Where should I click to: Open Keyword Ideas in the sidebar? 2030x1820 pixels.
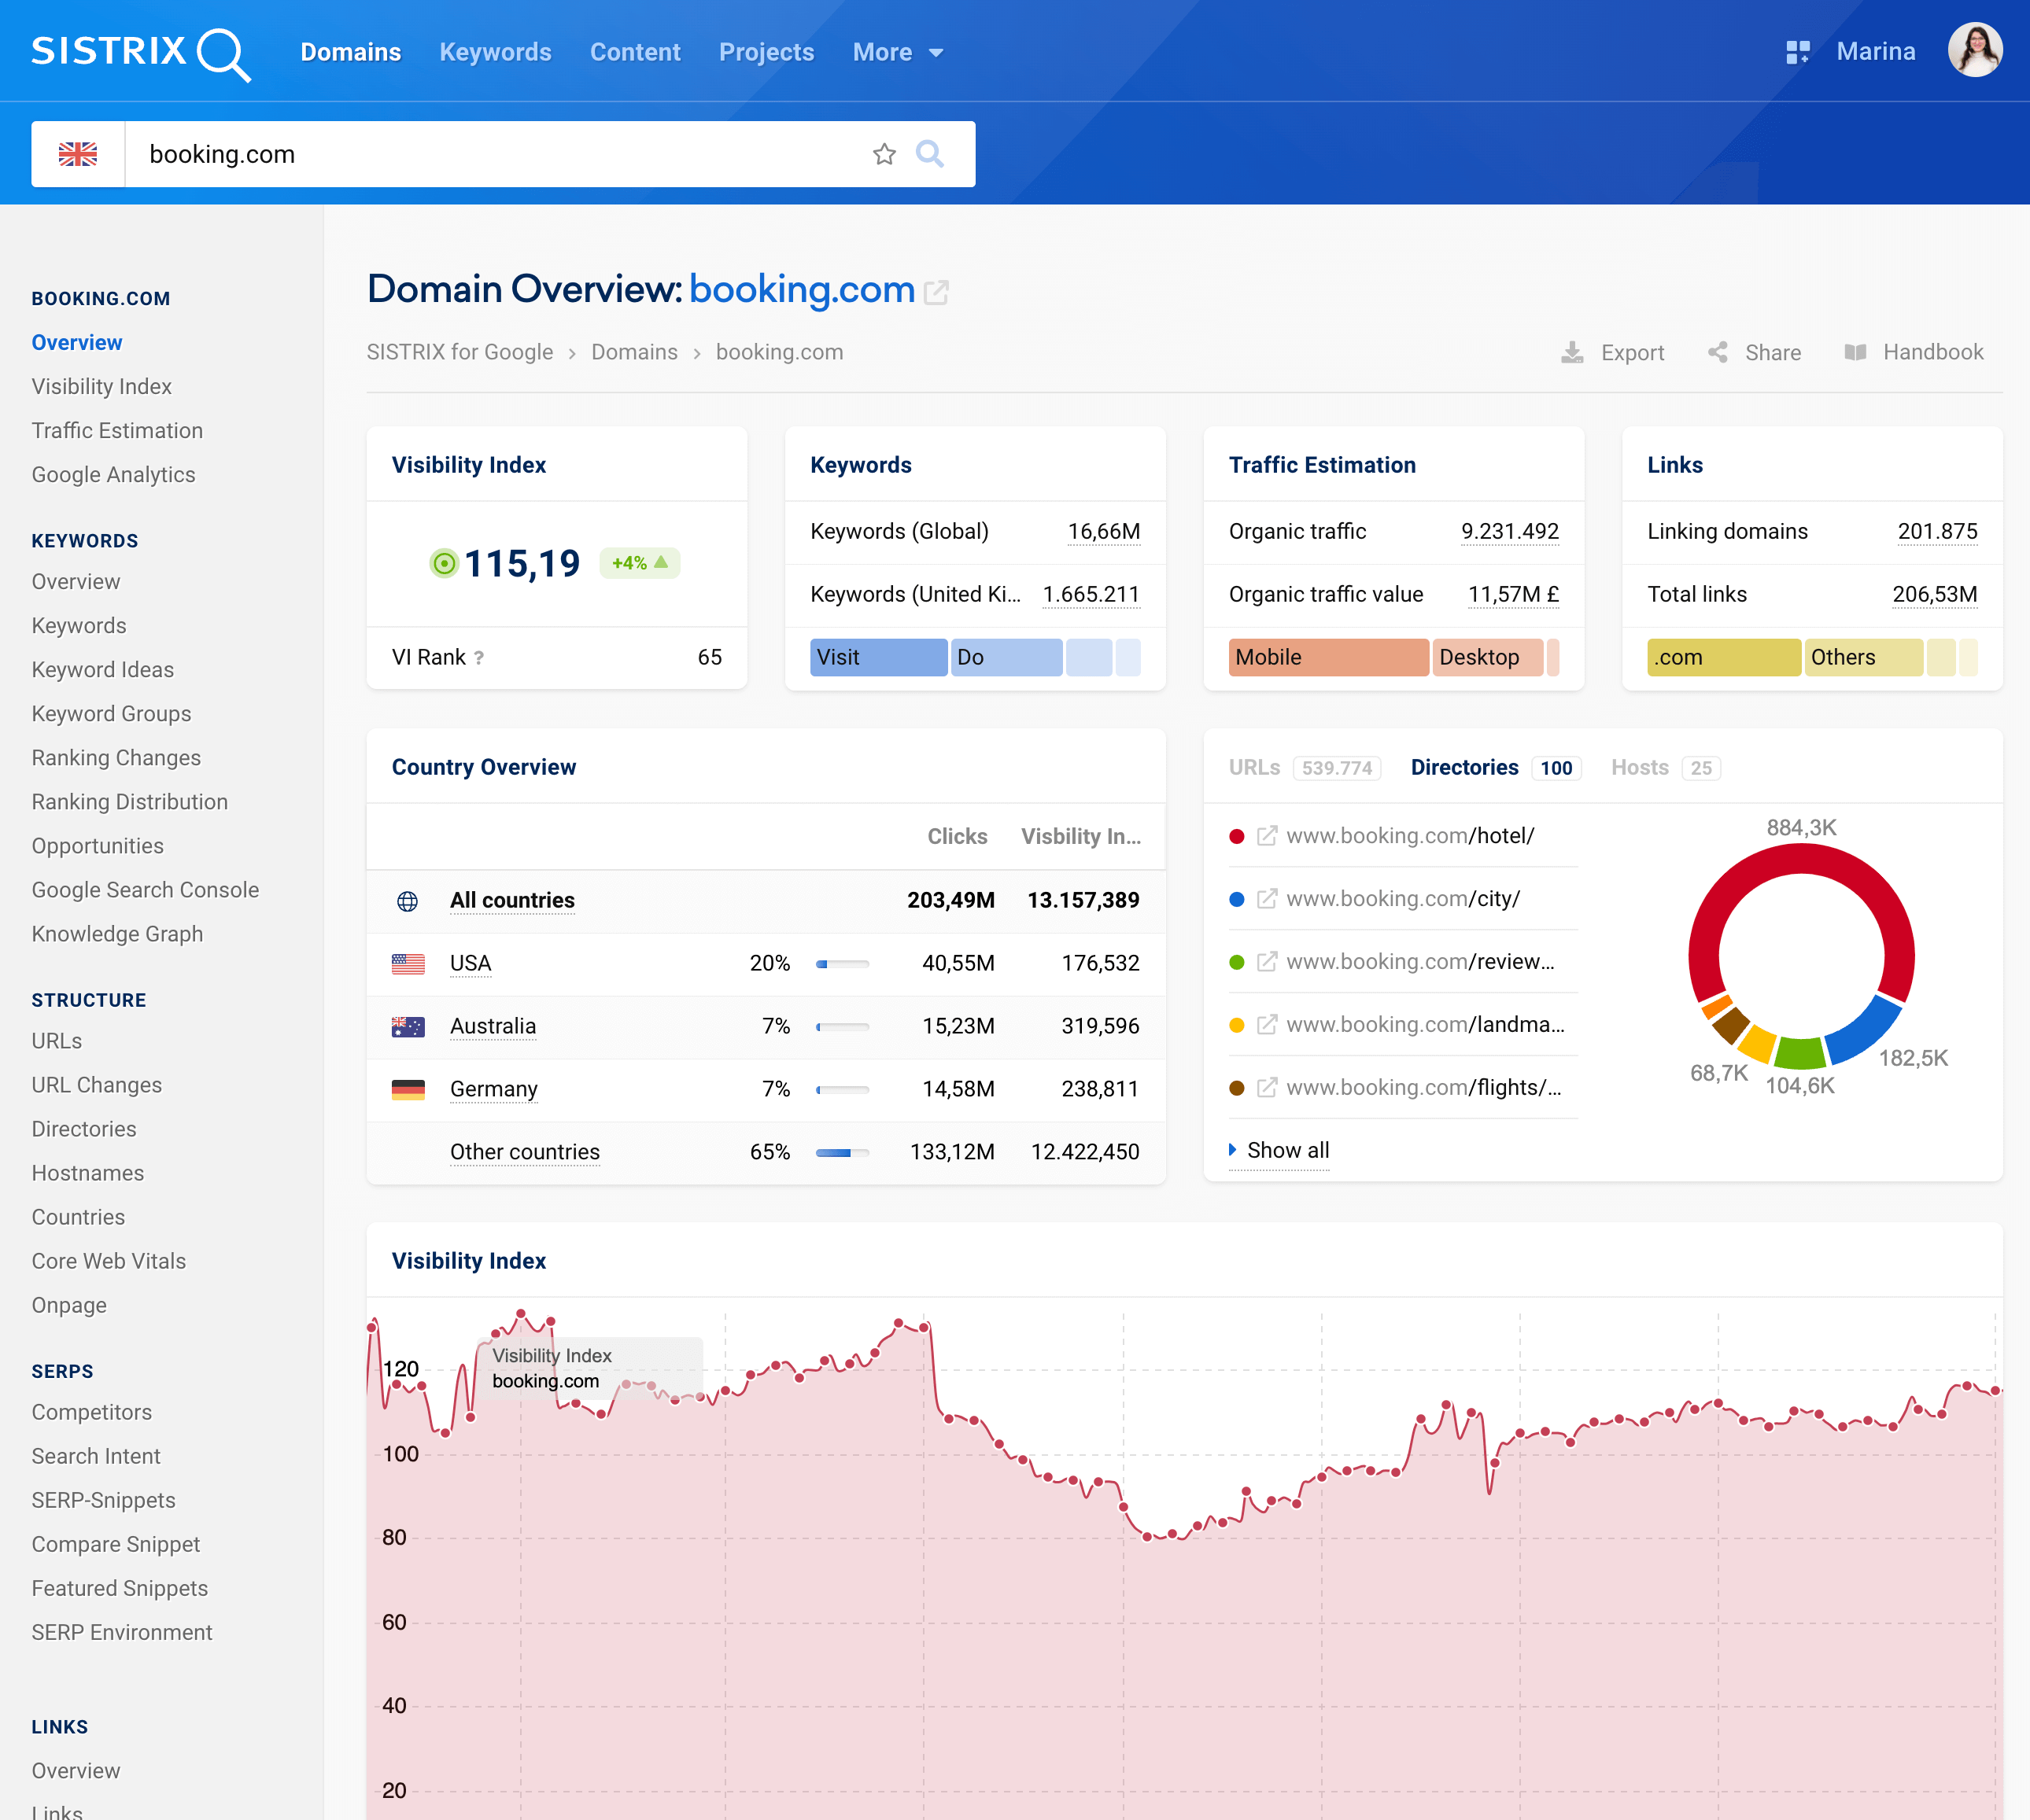(x=102, y=670)
